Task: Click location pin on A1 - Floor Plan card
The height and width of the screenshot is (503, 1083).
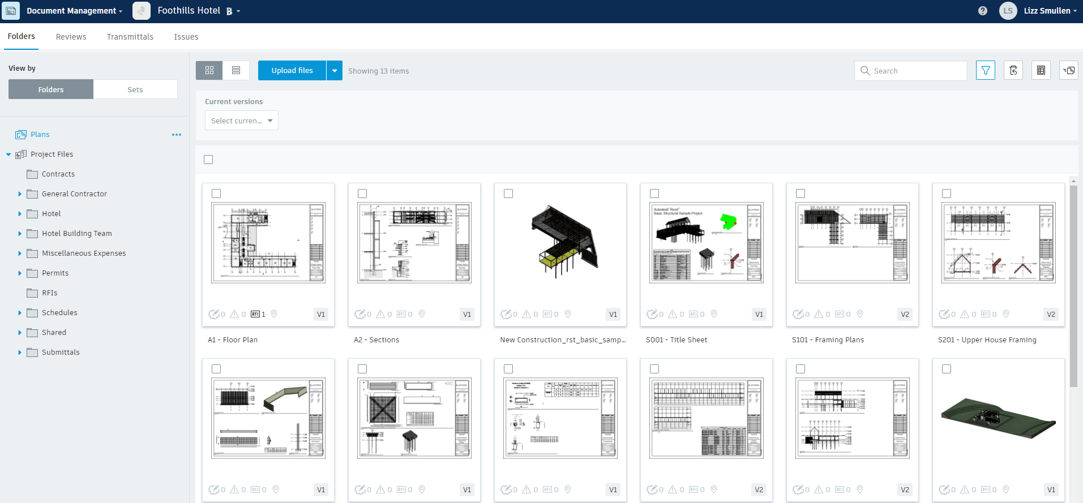Action: click(274, 314)
